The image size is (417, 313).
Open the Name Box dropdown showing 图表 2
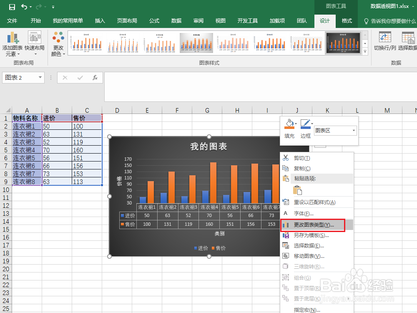40,78
